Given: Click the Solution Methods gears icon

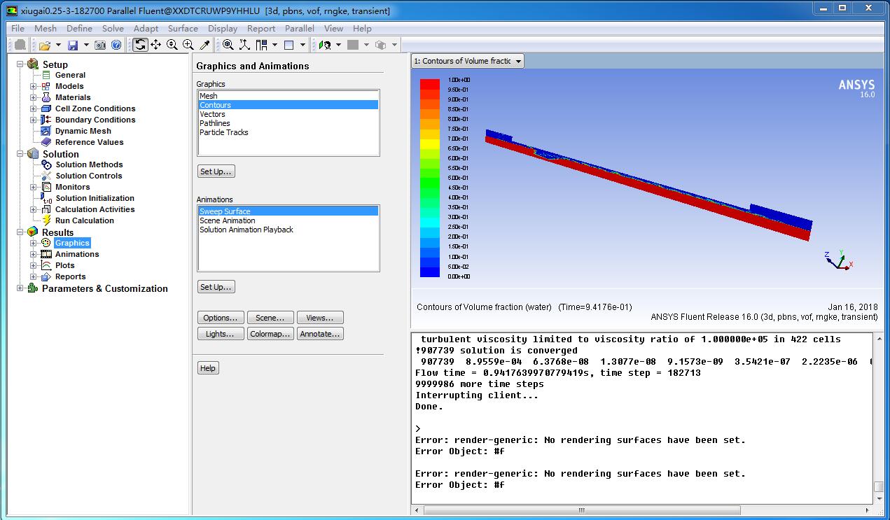Looking at the screenshot, I should (46, 164).
